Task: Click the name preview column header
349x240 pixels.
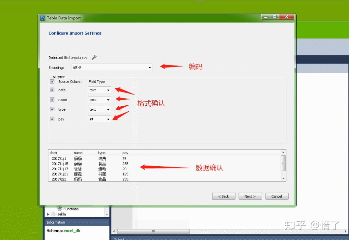Action: (x=85, y=152)
